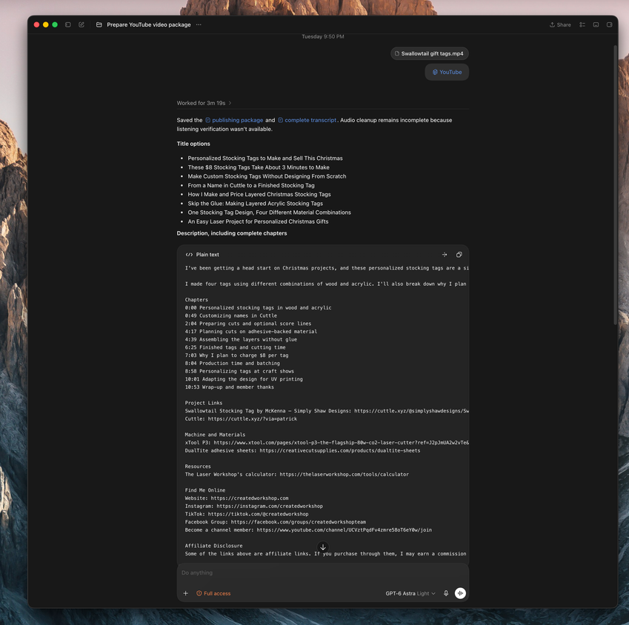Image resolution: width=629 pixels, height=625 pixels.
Task: Open the GPT-6 Astra model dropdown
Action: [410, 593]
